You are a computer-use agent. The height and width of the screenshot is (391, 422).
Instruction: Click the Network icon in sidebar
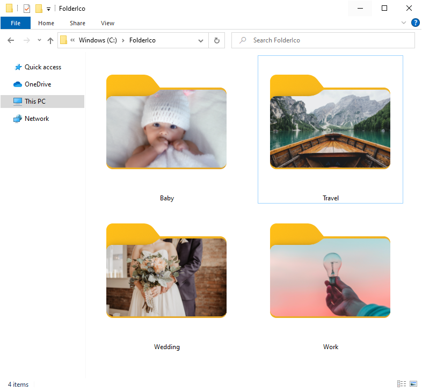click(x=18, y=119)
